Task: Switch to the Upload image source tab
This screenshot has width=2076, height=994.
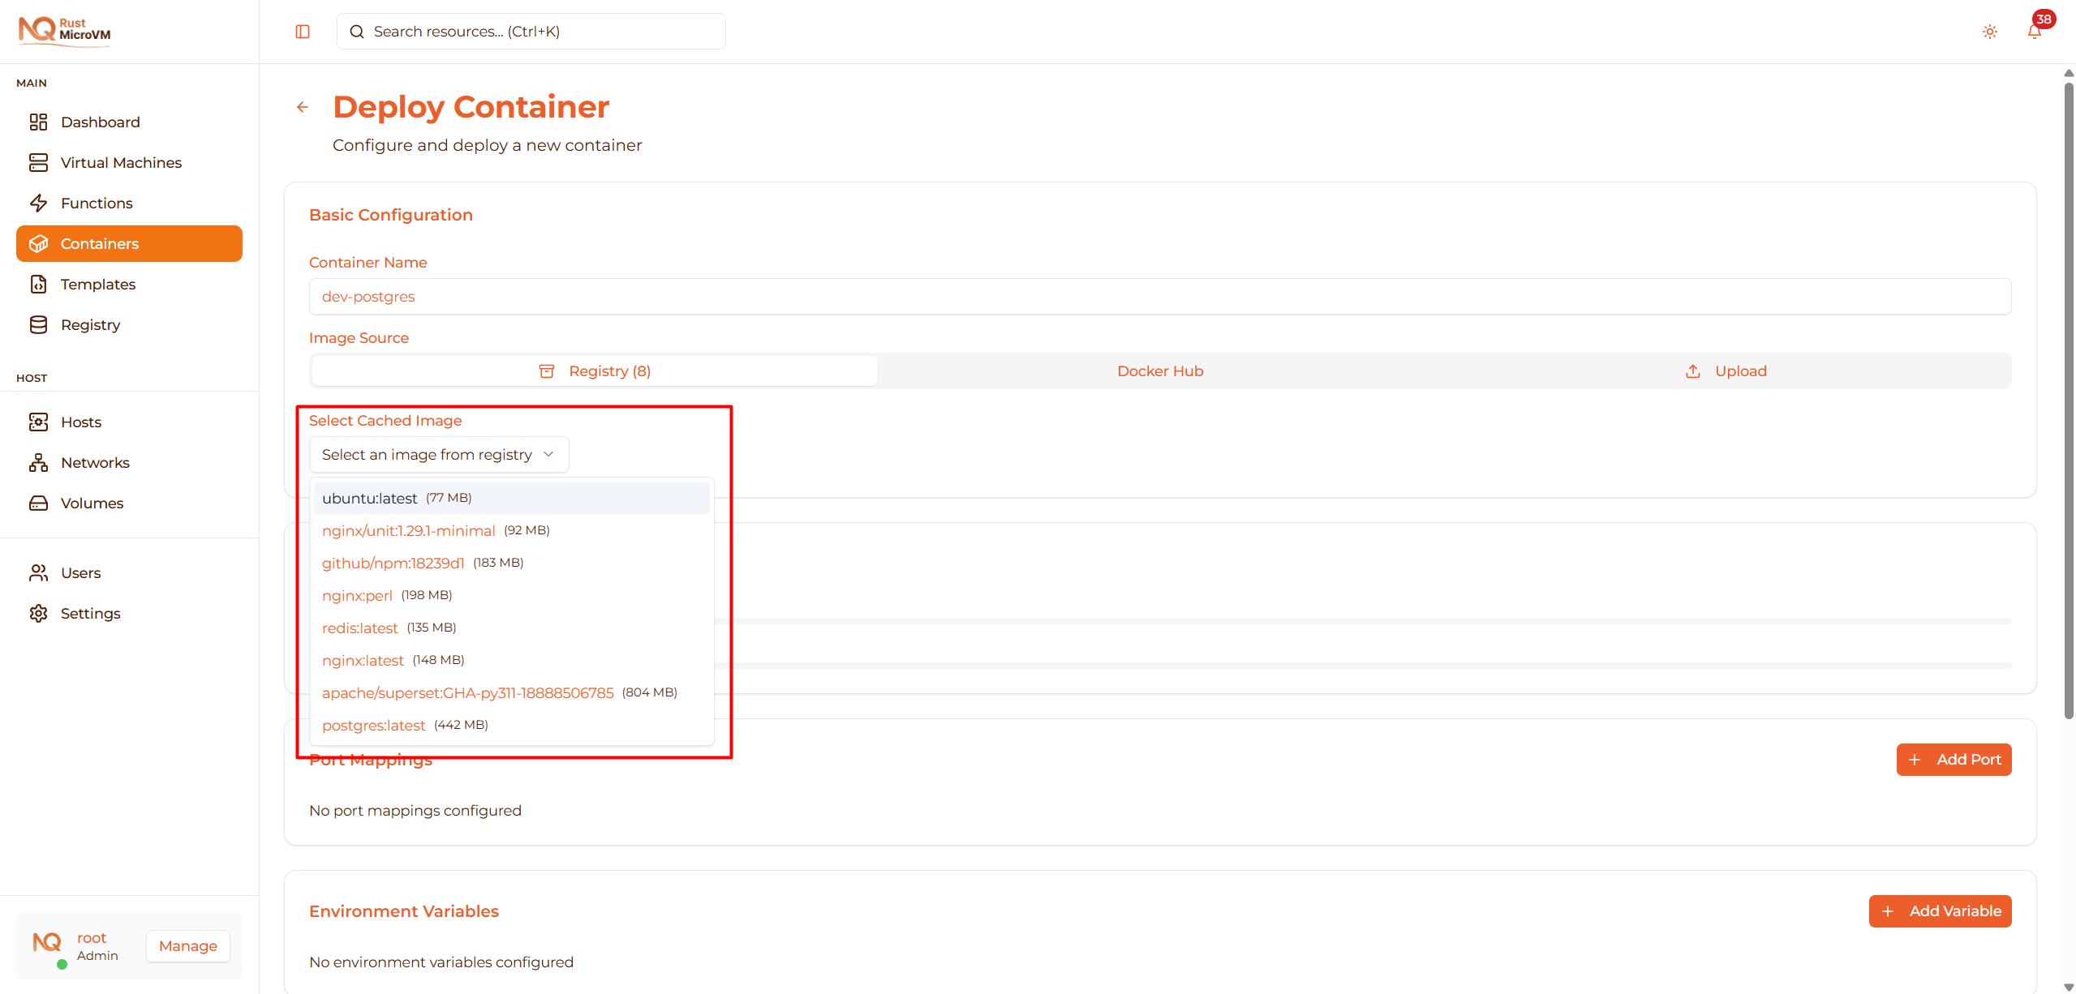Action: (1726, 371)
